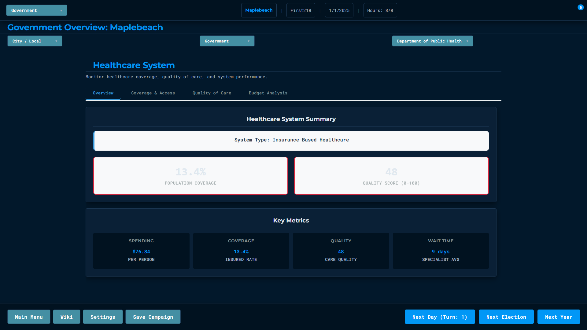Click the Wait Time specialist avg metric
587x330 pixels.
(440, 251)
